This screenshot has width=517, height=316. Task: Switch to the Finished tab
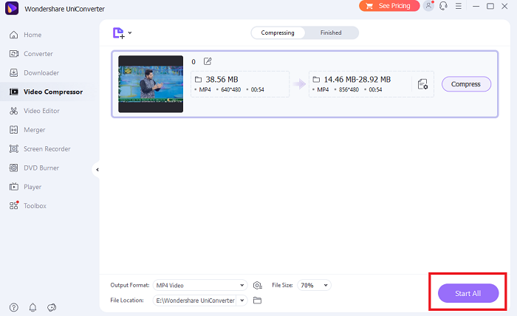tap(331, 32)
